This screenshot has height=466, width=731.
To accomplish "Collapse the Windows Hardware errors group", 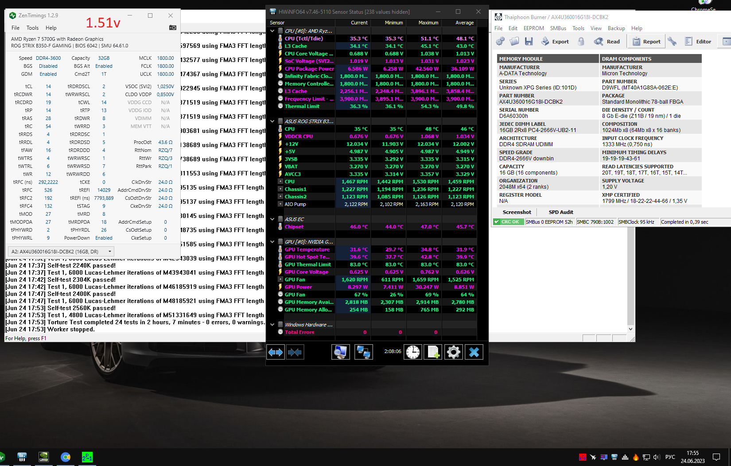I will point(272,325).
